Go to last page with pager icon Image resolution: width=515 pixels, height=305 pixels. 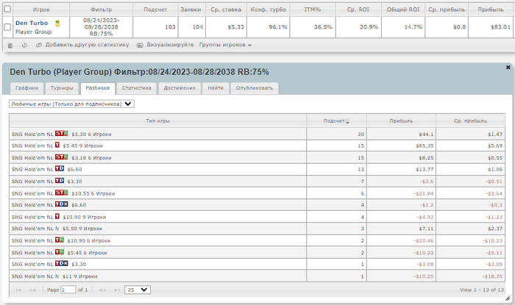116,290
